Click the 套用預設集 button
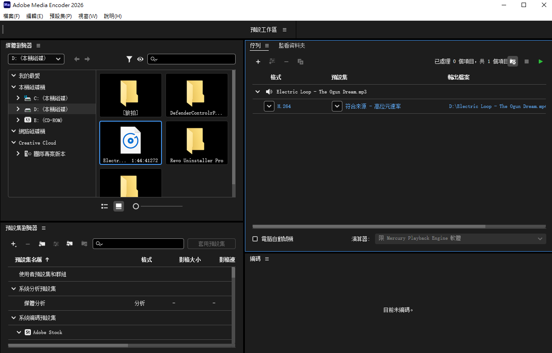The image size is (552, 353). [x=211, y=244]
